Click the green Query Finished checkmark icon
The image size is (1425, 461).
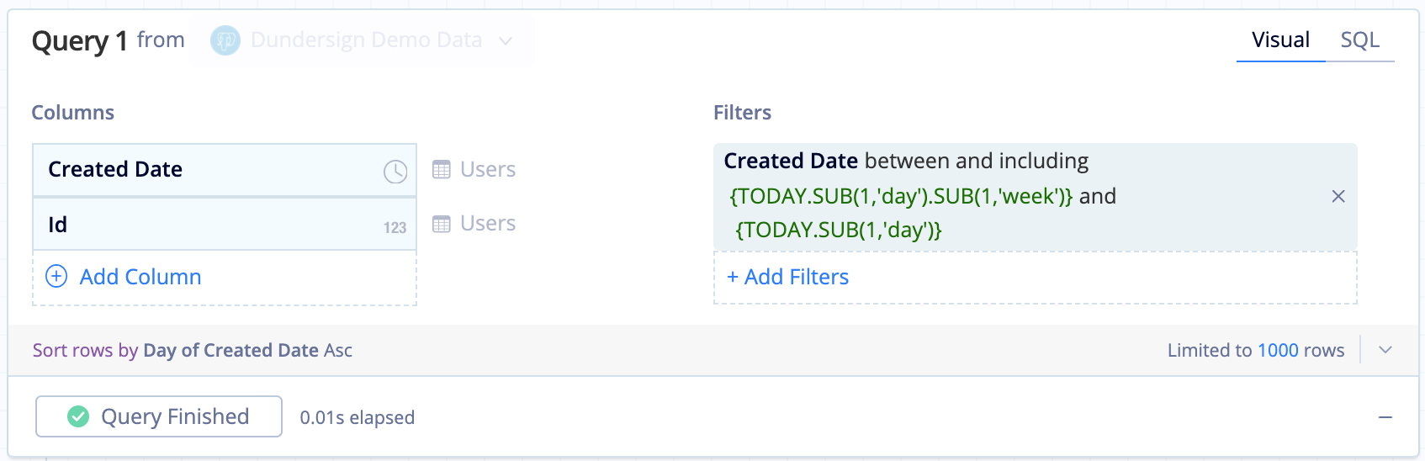click(78, 416)
